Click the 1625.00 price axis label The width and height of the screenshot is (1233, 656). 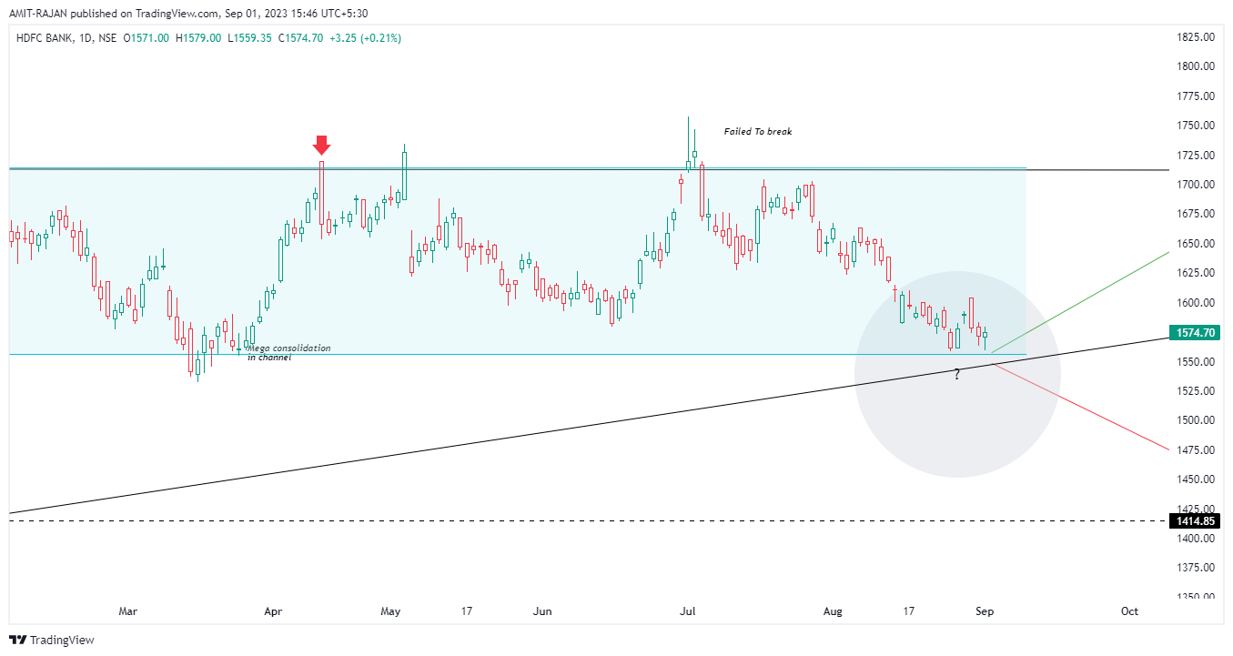pos(1195,273)
